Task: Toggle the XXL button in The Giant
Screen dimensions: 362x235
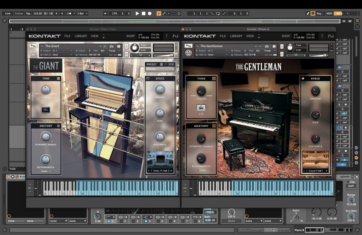Action: (46, 110)
